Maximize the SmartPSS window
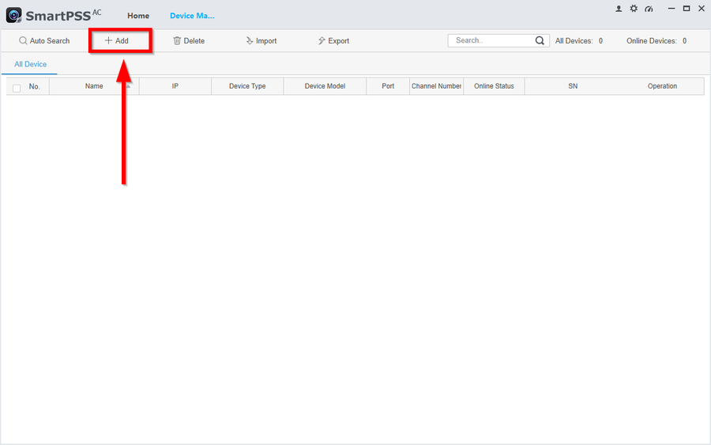Screen dimensions: 711x445 pyautogui.click(x=687, y=9)
